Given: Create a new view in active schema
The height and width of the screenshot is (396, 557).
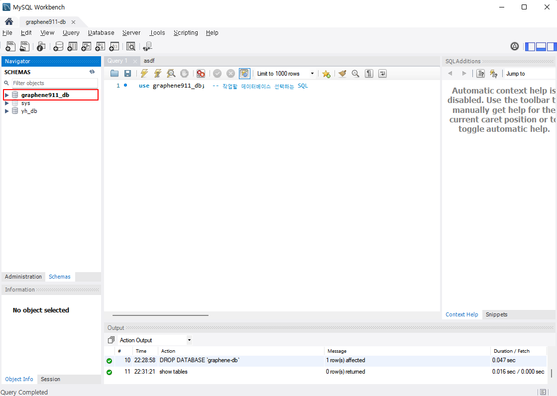Looking at the screenshot, I should click(x=86, y=46).
